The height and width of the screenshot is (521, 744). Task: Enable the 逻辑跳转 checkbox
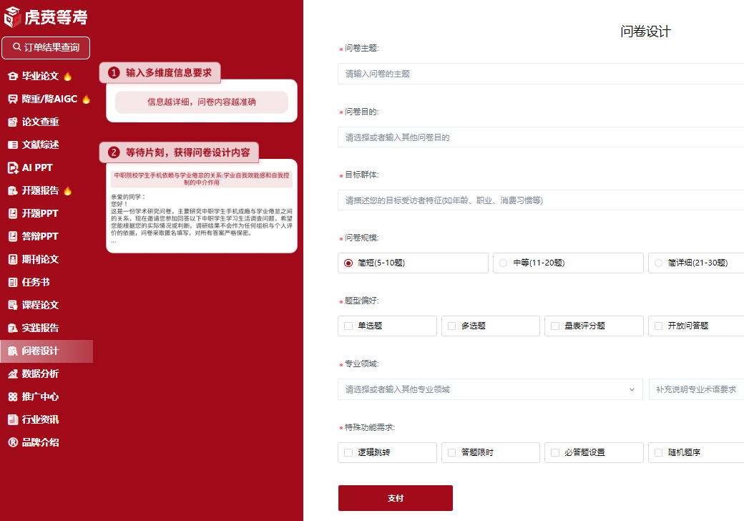[x=348, y=453]
